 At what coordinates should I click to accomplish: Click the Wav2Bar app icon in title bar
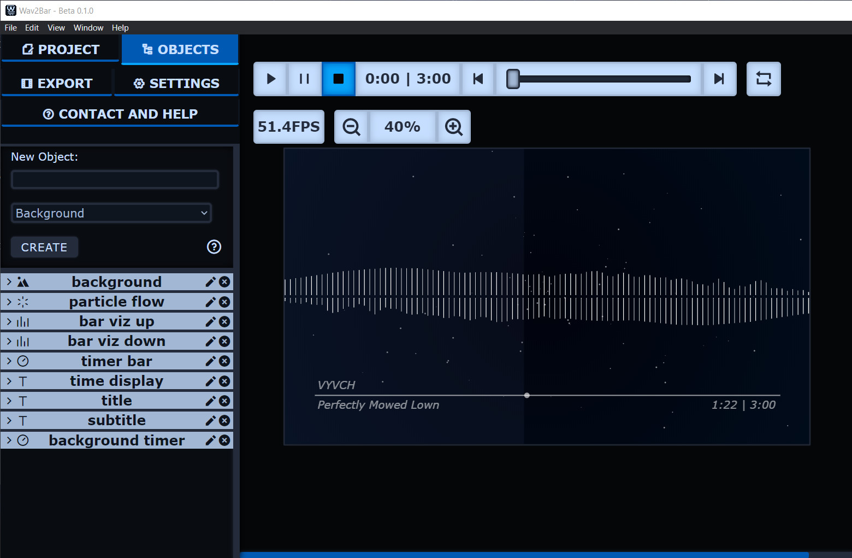11,10
